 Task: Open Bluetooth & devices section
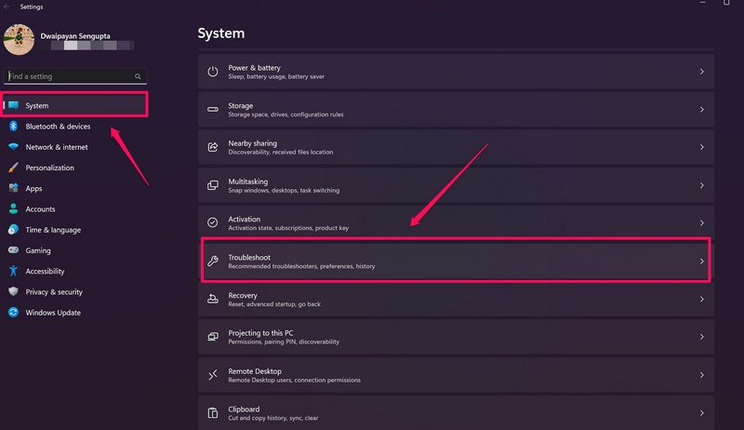point(58,127)
